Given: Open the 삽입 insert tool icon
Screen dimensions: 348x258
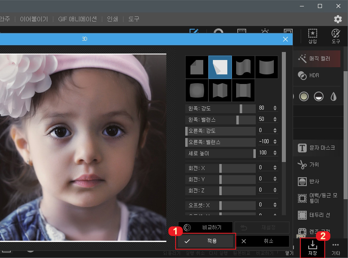Looking at the screenshot, I should [312, 36].
